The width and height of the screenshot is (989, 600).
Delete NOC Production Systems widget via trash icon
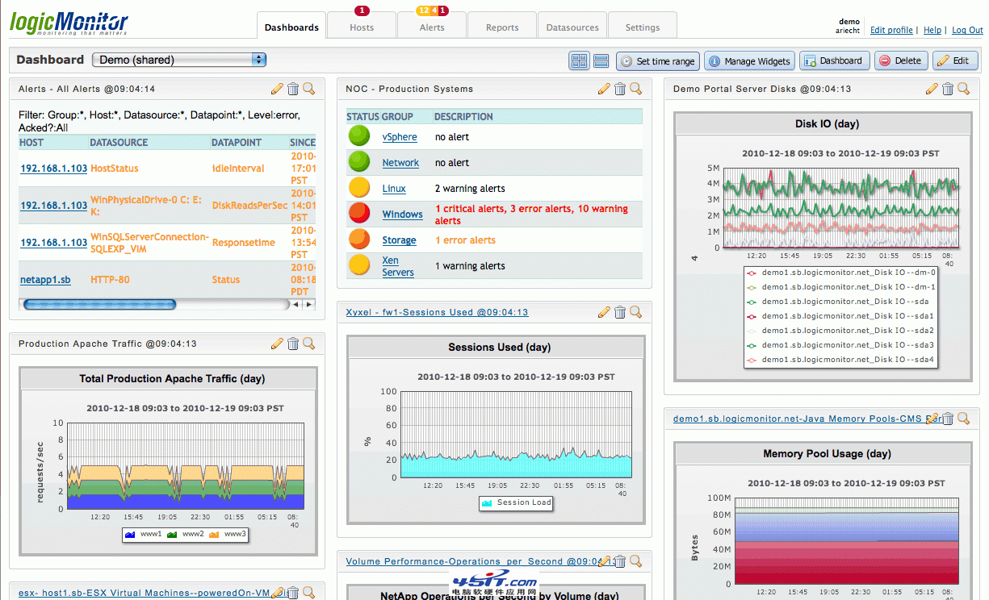(x=620, y=89)
